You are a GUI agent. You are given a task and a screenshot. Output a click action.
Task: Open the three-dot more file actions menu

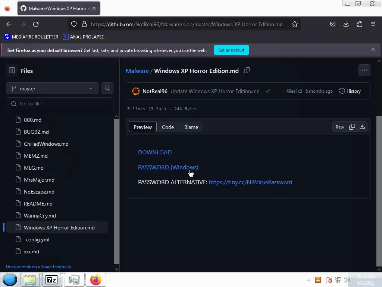(364, 70)
